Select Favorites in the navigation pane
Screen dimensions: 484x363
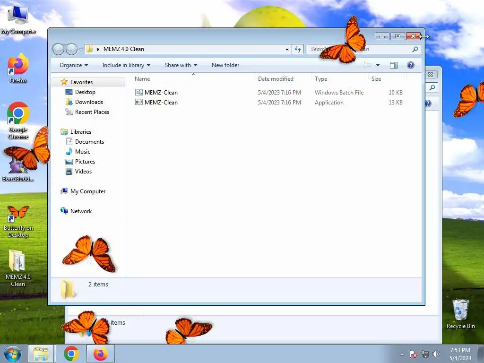[81, 82]
